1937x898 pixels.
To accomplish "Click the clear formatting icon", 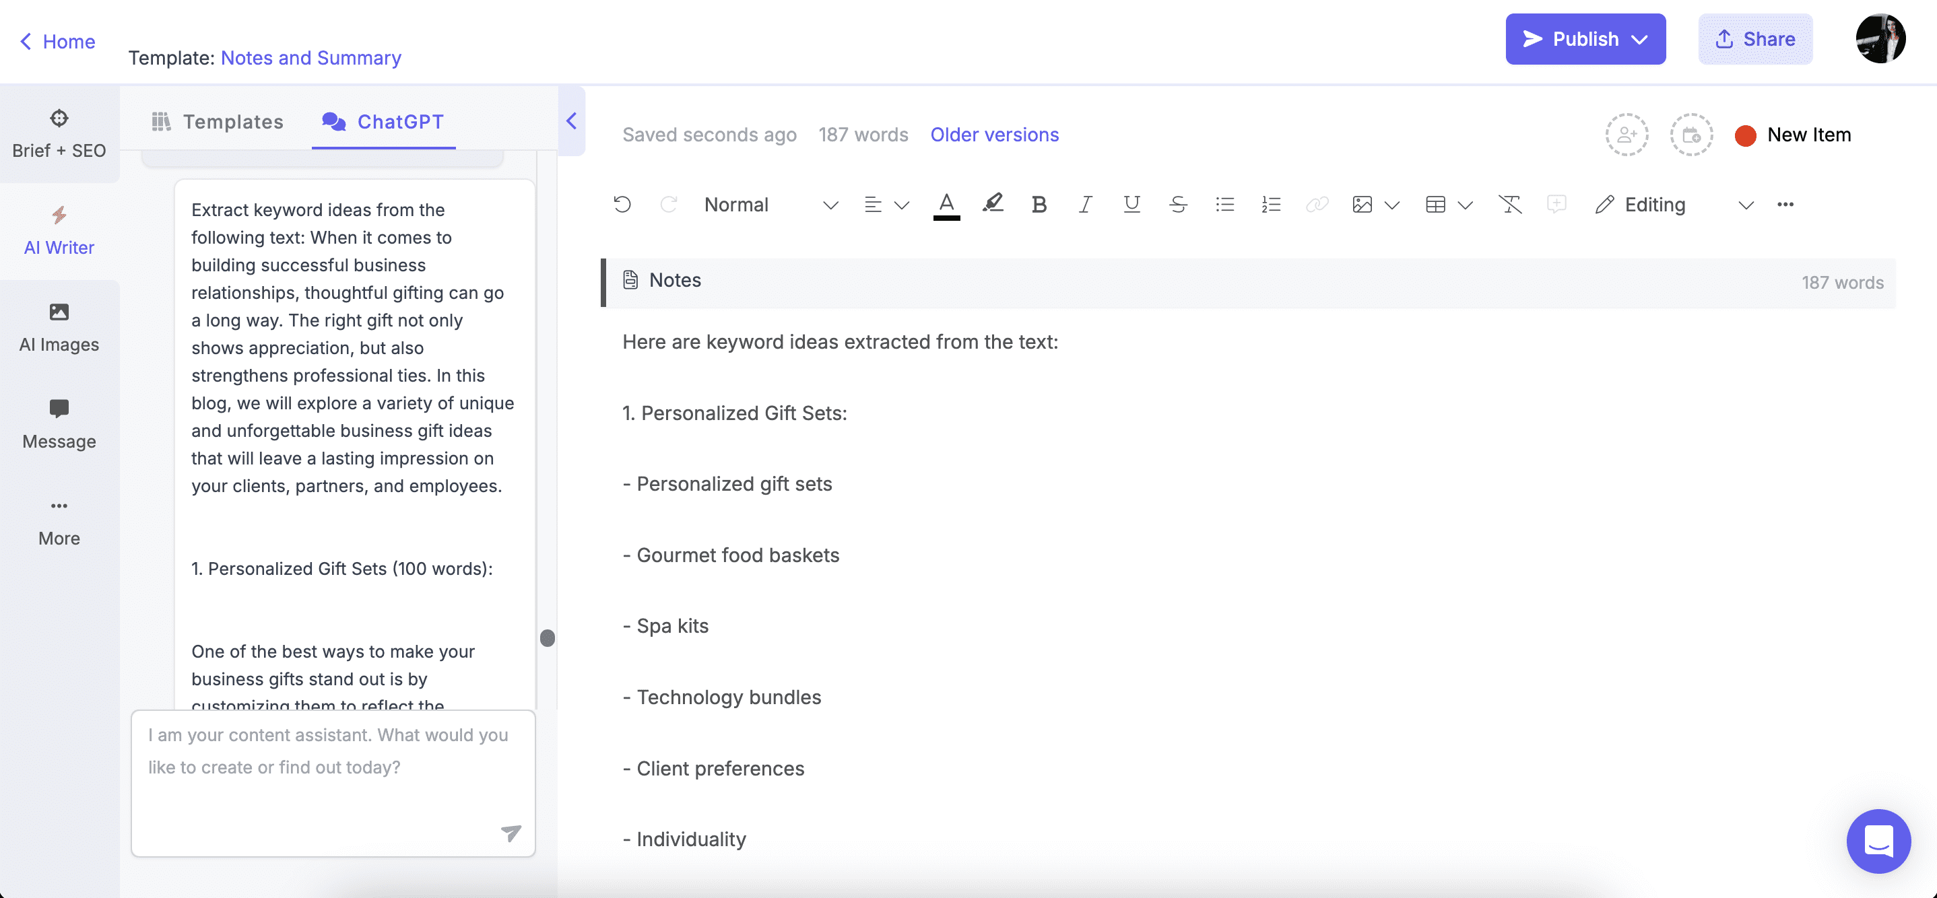I will [x=1510, y=205].
